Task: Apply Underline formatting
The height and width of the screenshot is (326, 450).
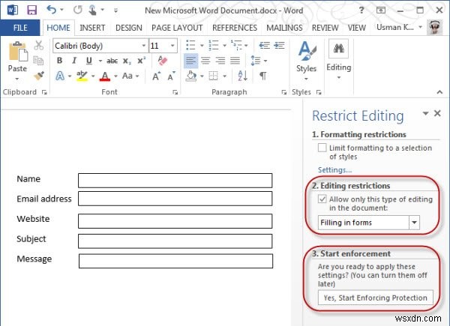Action: tap(89, 61)
